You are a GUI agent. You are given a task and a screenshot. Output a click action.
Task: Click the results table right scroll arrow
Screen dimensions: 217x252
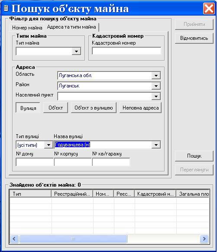coord(204,239)
